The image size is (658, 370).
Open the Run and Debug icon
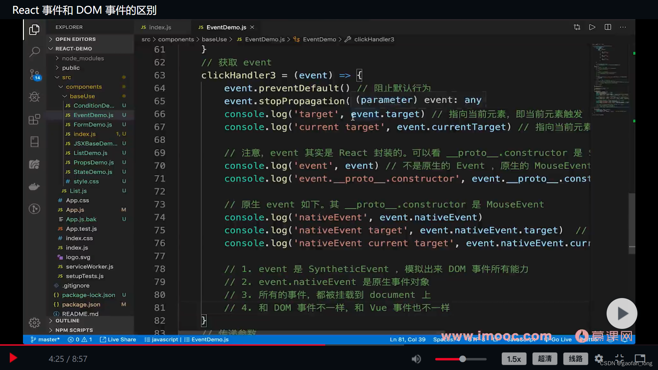(x=34, y=97)
